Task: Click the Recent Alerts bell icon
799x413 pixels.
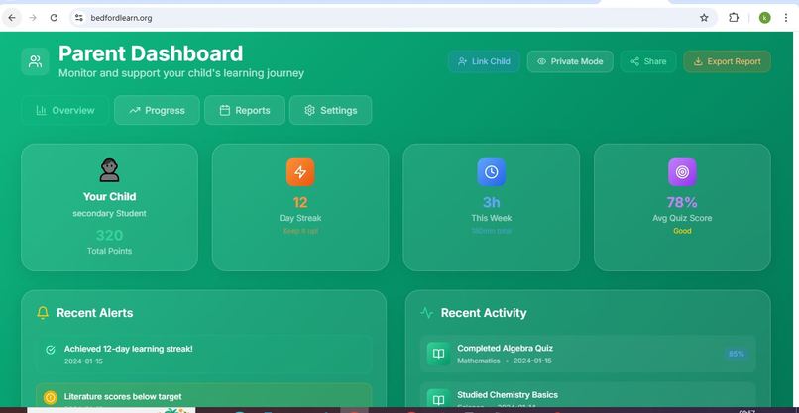Action: (x=43, y=313)
